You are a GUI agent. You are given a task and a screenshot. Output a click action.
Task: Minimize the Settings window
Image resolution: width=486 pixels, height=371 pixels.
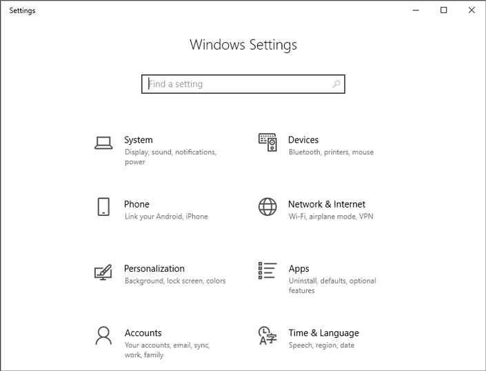point(416,10)
